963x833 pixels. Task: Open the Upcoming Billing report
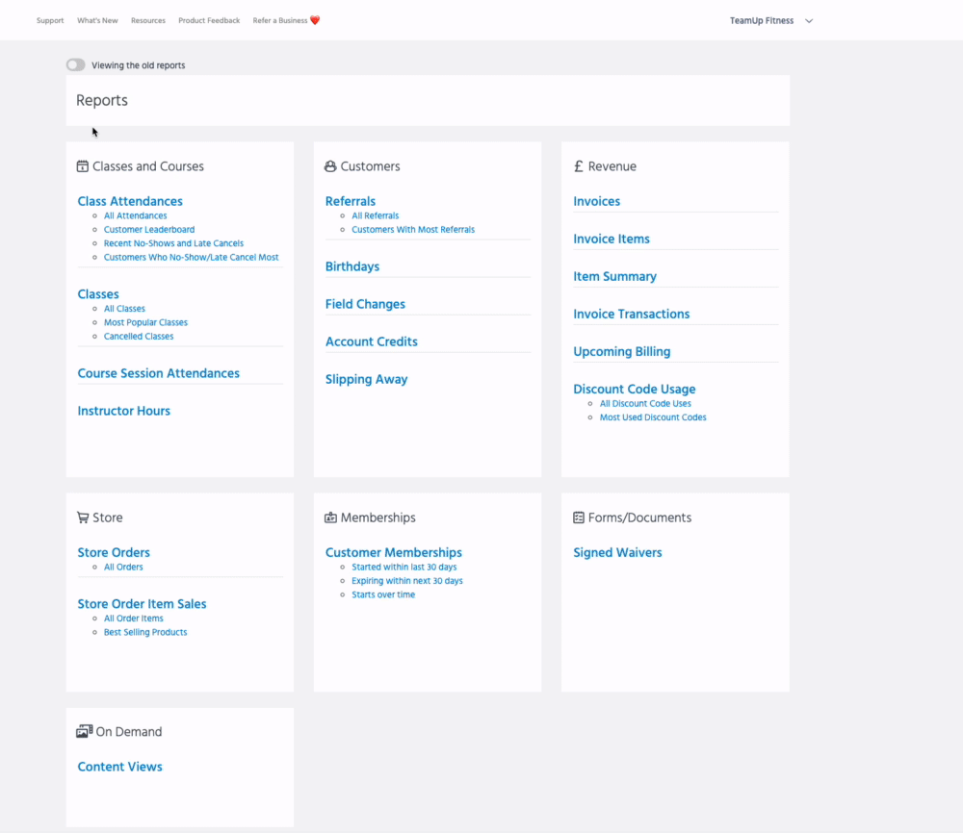pos(621,351)
